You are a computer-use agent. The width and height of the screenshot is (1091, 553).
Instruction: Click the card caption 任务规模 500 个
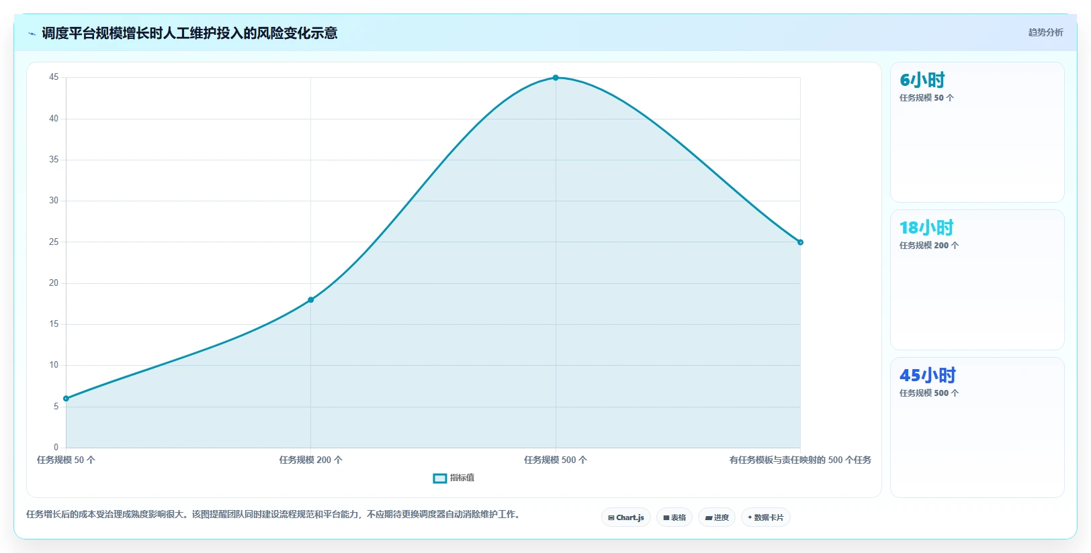pos(929,393)
